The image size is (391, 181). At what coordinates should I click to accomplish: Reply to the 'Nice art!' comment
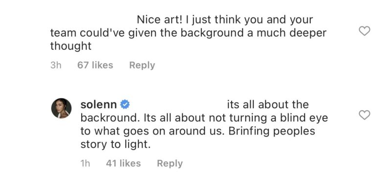[x=142, y=65]
